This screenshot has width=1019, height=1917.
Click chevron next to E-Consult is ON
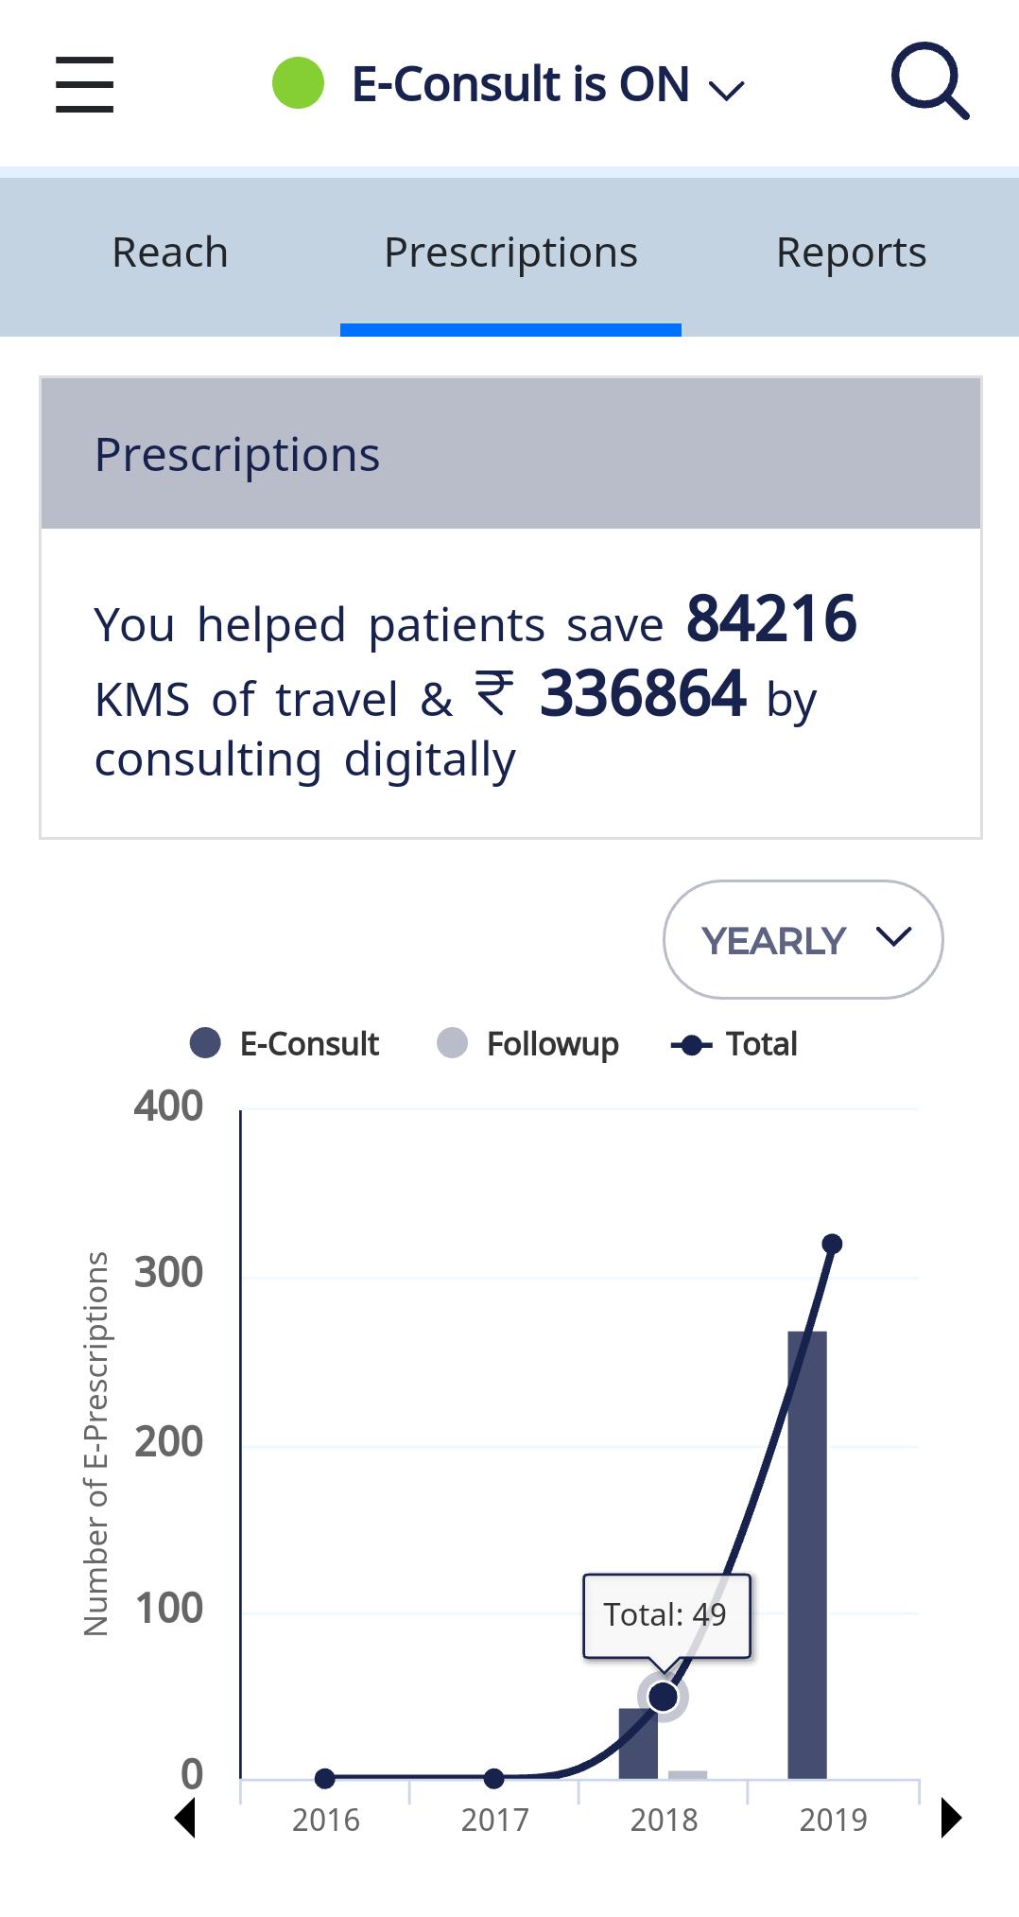click(727, 90)
